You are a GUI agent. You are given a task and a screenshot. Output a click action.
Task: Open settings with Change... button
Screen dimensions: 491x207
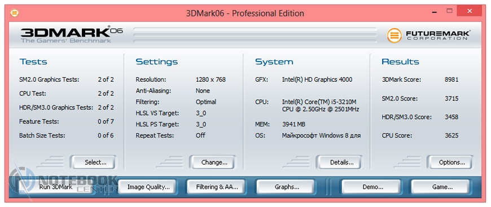212,162
